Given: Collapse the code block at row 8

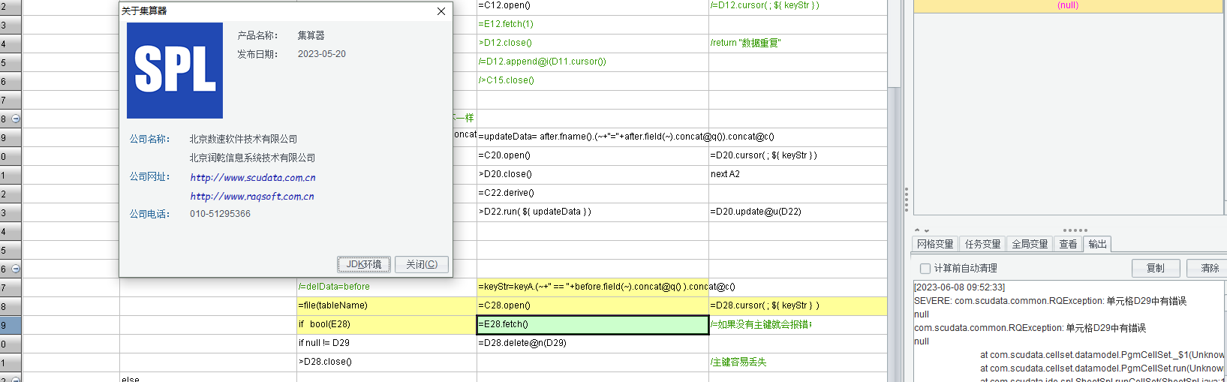Looking at the screenshot, I should (16, 119).
